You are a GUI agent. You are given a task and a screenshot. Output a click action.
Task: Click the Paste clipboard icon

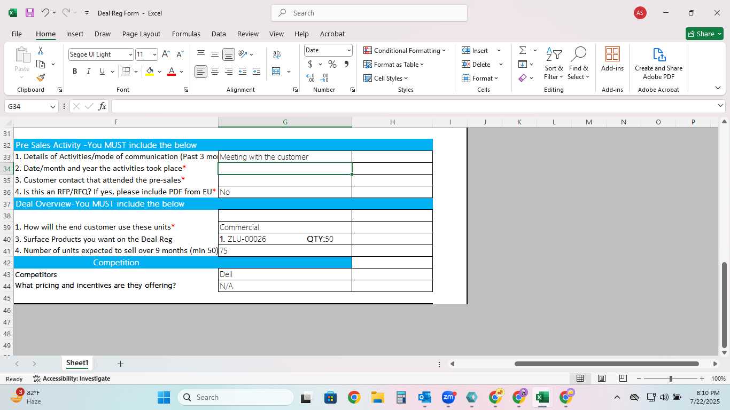pos(22,55)
